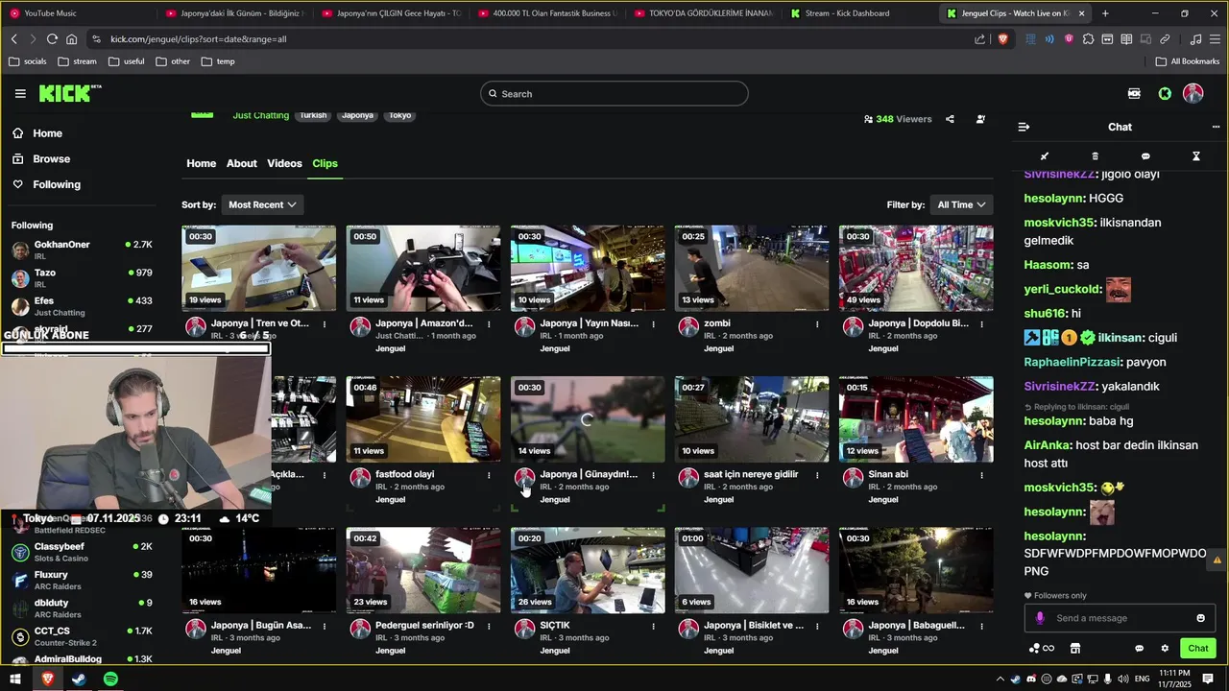Open the channel points icon below chat

[x=1041, y=648]
